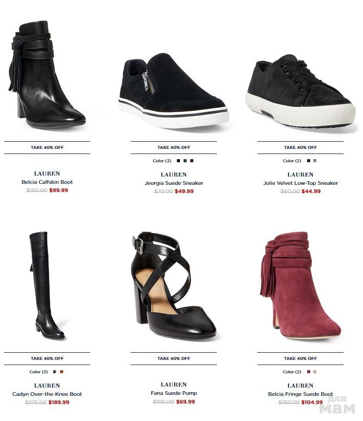Screen dimensions: 363x421
Task: Choose grey swatch for Jolie Velvet Sneaker
Action: [315, 161]
